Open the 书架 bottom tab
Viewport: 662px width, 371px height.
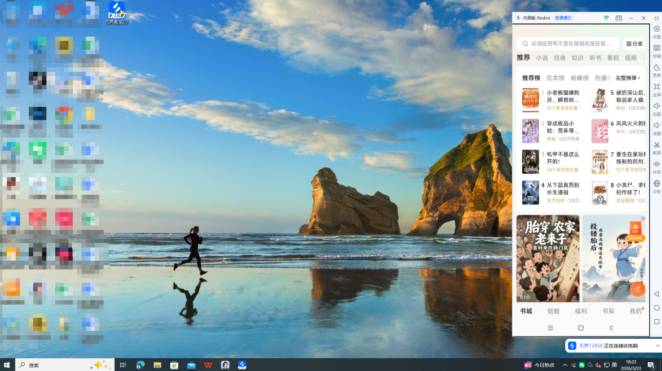click(608, 311)
